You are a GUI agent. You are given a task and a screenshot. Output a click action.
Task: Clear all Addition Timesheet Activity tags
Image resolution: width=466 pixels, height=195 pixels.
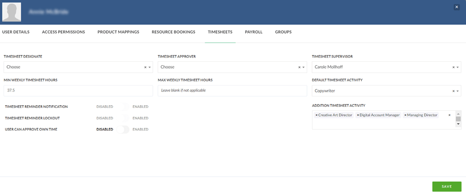[449, 115]
